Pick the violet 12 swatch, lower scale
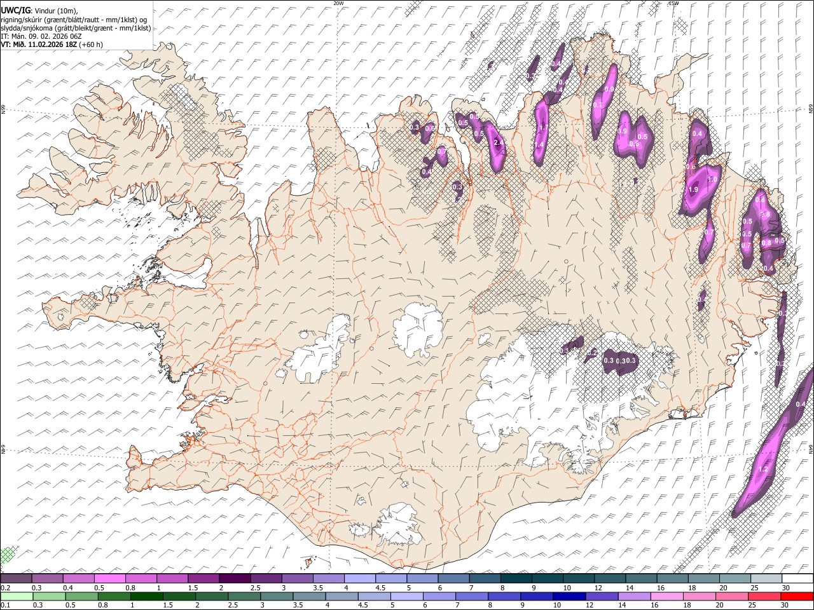Screen dimensions: 814x610 pyautogui.click(x=602, y=596)
